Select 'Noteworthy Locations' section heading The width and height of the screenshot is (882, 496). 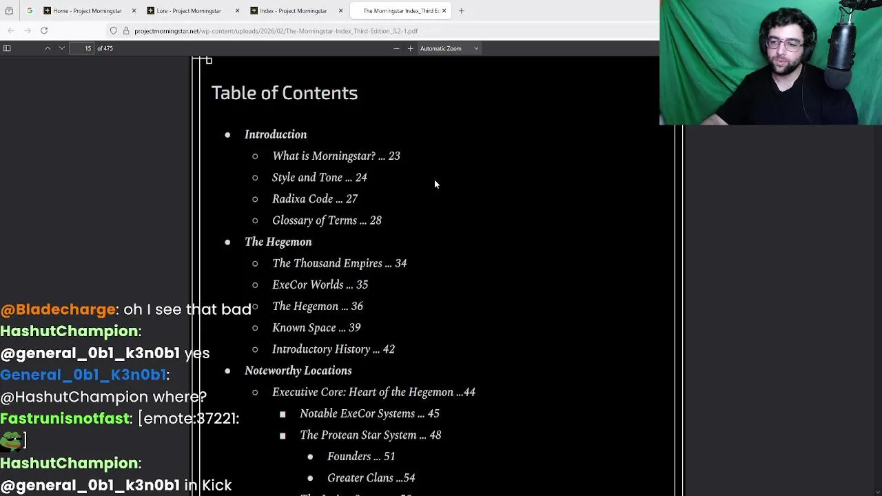click(298, 371)
